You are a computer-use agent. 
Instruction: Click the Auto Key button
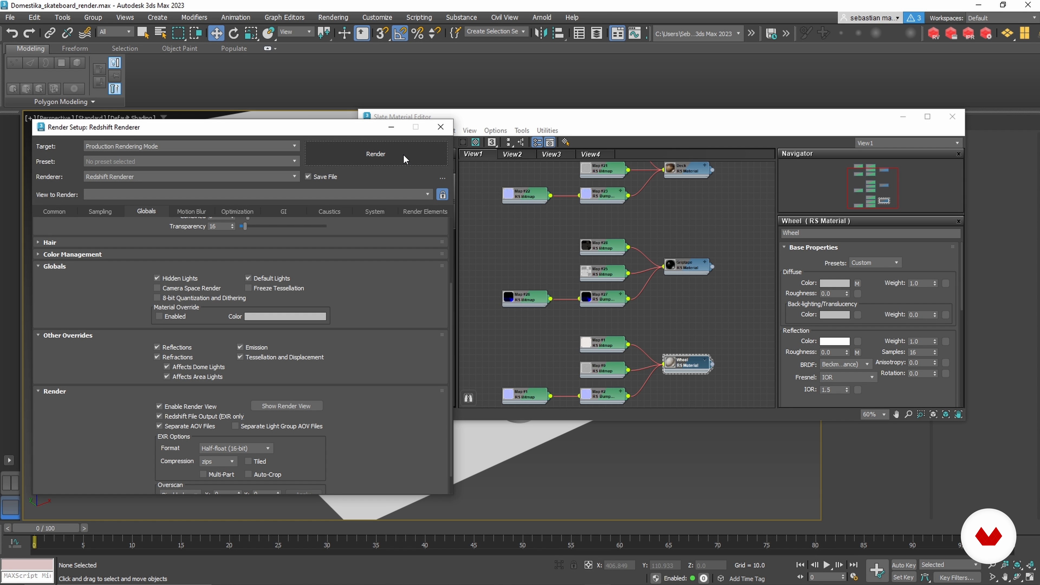pos(903,565)
